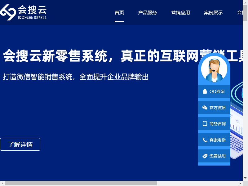Click the customer service avatar image
The width and height of the screenshot is (248, 186).
[214, 69]
